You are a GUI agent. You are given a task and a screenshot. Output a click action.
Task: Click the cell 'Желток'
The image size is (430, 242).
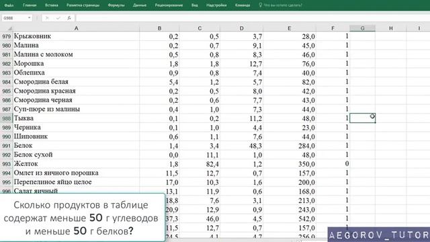click(76, 164)
